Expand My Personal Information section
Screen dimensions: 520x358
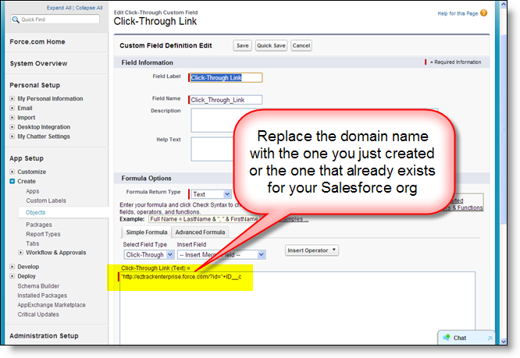pos(12,99)
